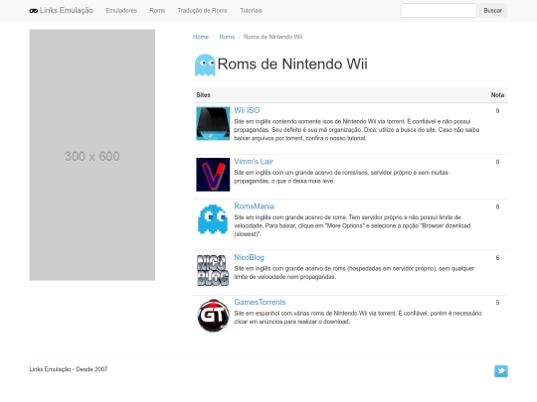Screen dimensions: 537x402
Task: Open the NicoBlog link
Action: coord(249,257)
